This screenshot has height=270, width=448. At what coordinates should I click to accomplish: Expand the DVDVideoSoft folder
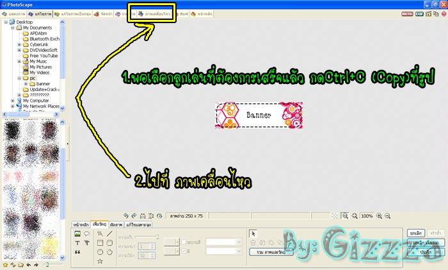(x=19, y=50)
